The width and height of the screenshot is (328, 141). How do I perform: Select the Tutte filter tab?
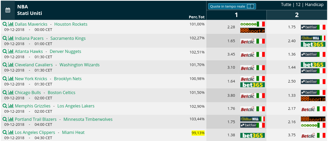pos(286,5)
